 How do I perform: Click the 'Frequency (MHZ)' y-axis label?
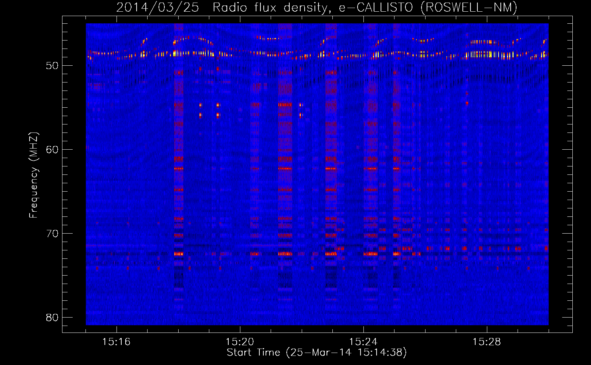34,175
